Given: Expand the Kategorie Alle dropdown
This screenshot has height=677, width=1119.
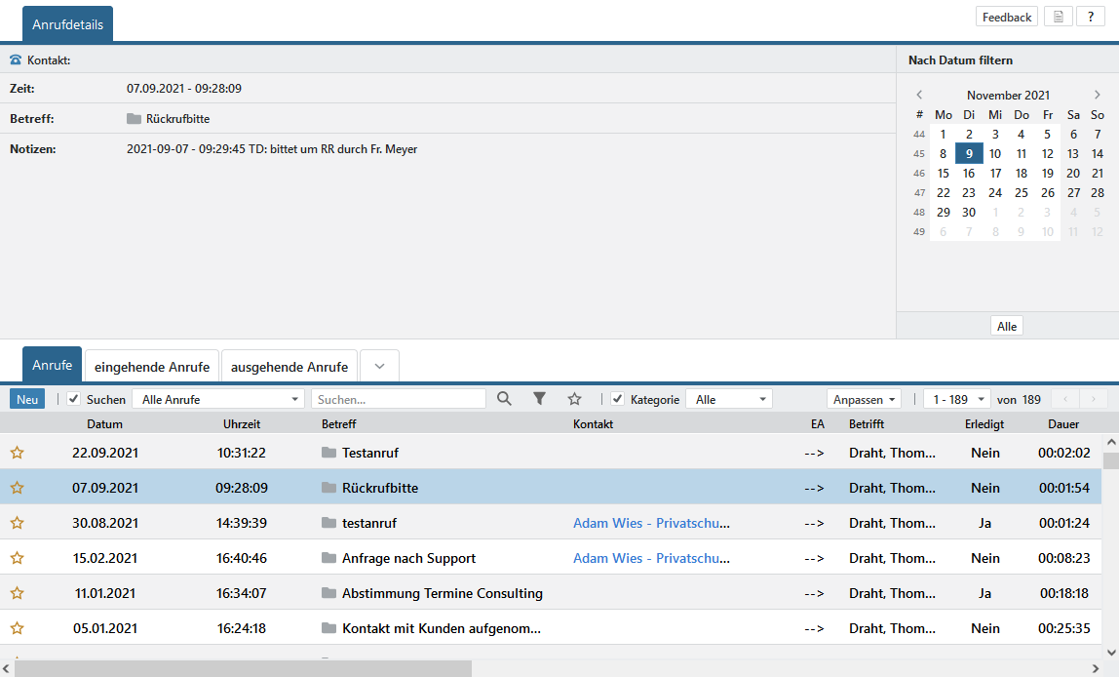Looking at the screenshot, I should point(728,399).
